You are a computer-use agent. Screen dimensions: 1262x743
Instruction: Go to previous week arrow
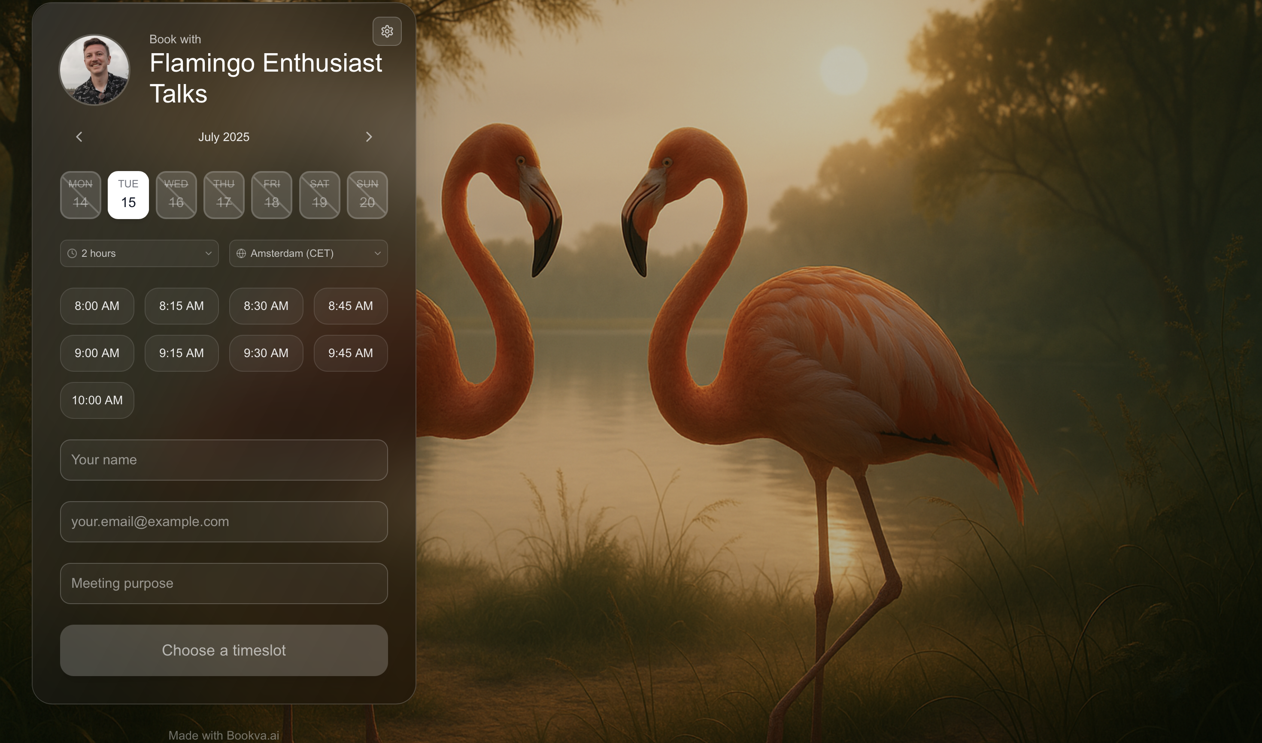79,137
